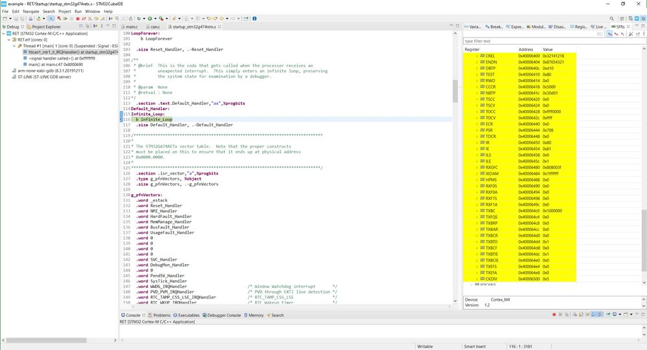Click the Debug bug launch icon
Viewport: 647px width, 350px height.
point(138,19)
